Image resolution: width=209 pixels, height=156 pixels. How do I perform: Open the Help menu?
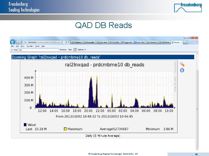point(43,46)
